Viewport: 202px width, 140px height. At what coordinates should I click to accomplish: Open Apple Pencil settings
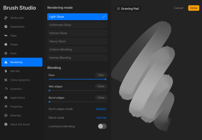22,98
